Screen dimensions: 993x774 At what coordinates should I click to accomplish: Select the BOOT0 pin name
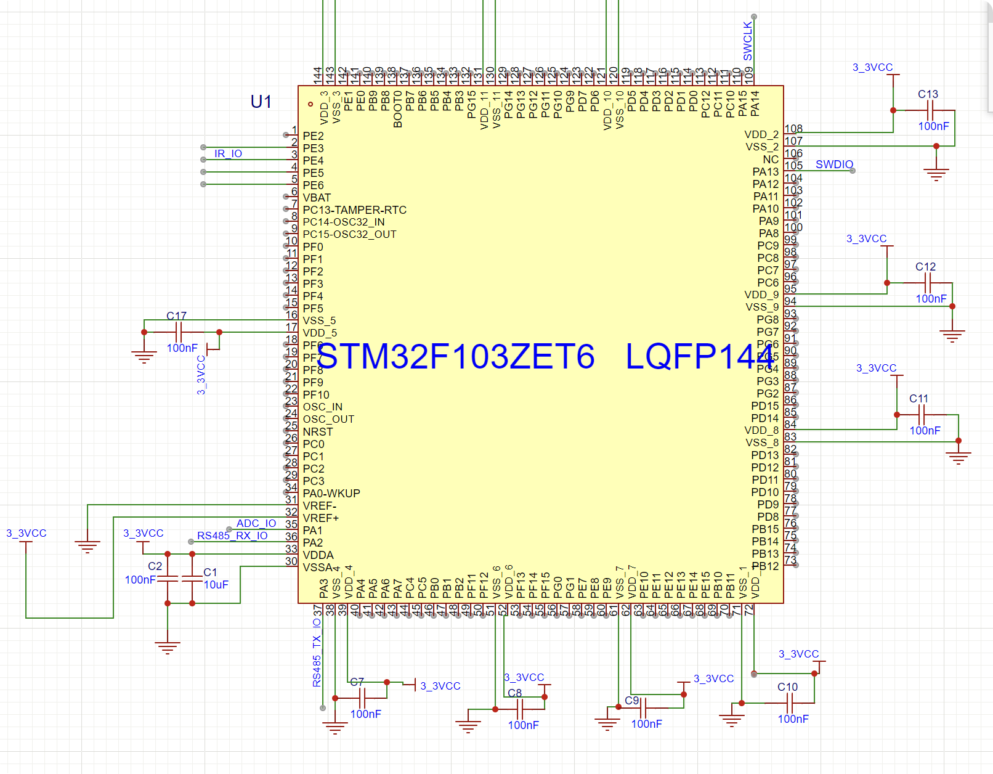(x=398, y=110)
